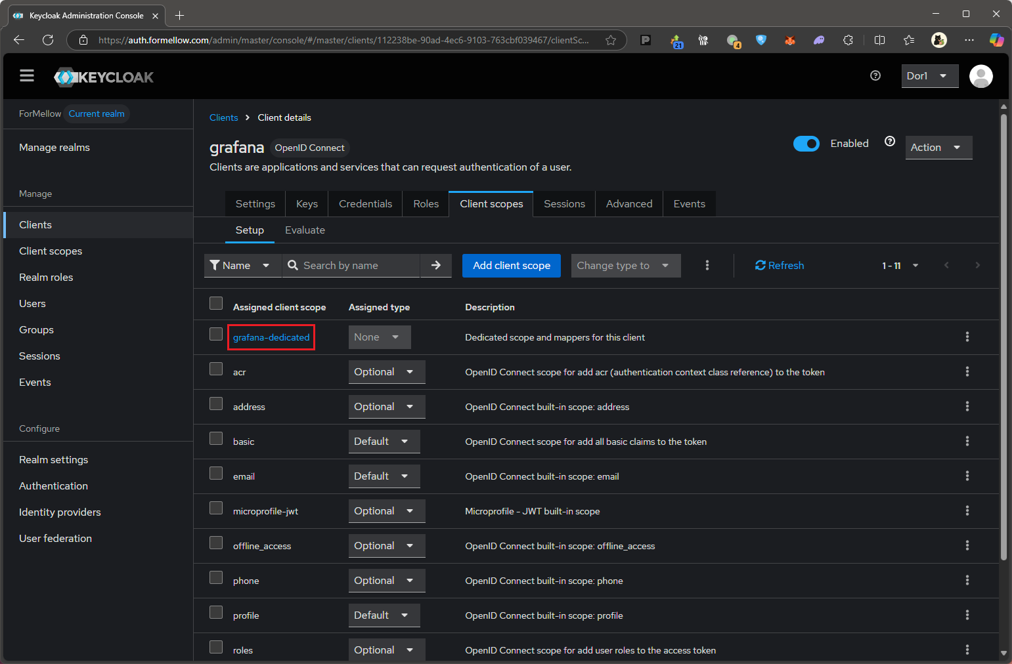Toggle the Enabled switch off
This screenshot has height=664, width=1012.
(806, 144)
